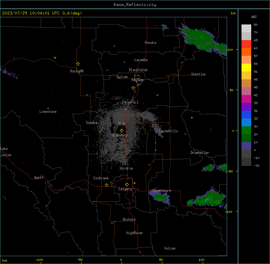The width and height of the screenshot is (270, 264).
Task: Pick the bright green 20-30 dBZ legend swatch
Action: 246,130
